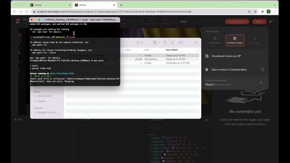Switch to Responsive mode in Anima toolbar
The image size is (290, 163).
point(151,21)
